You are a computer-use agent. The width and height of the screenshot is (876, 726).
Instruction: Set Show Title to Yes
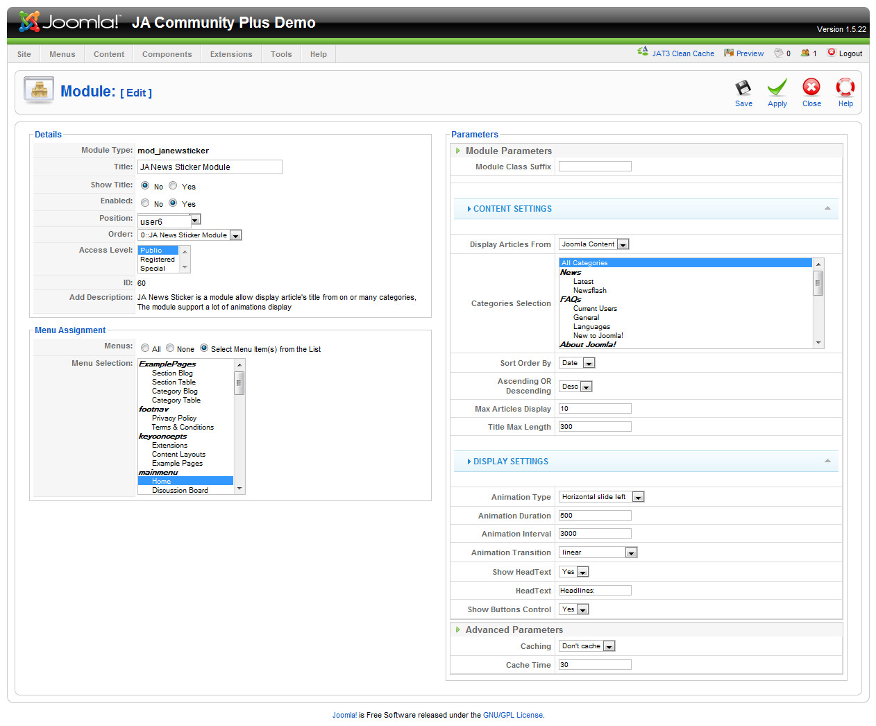[173, 185]
